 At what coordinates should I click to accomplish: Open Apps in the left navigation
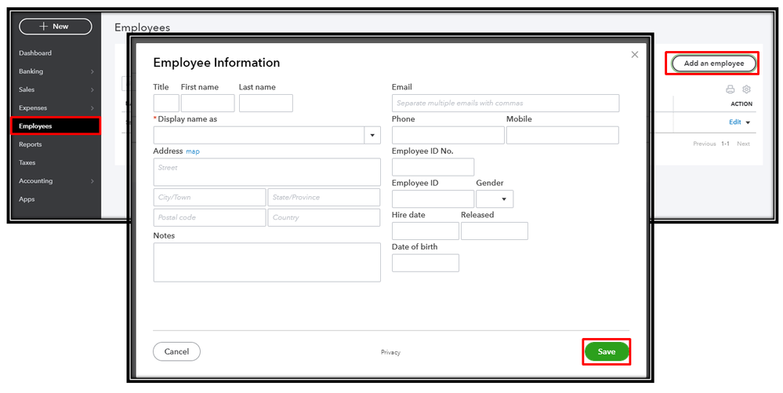[27, 199]
